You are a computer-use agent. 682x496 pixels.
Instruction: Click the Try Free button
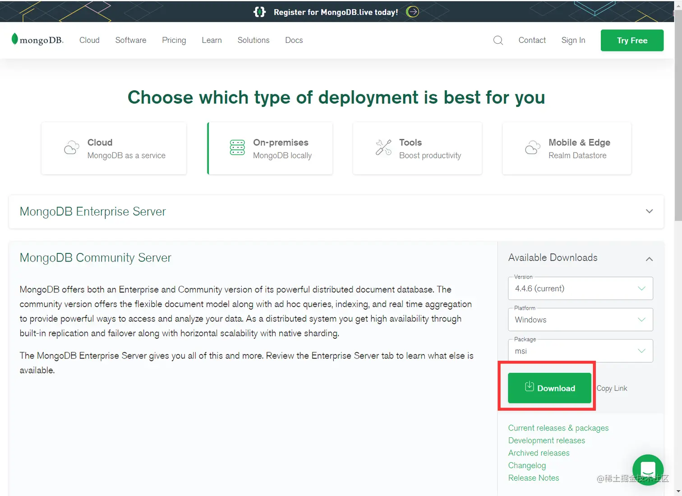tap(632, 41)
